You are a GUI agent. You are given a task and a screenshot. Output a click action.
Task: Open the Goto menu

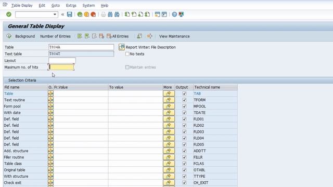(x=56, y=6)
